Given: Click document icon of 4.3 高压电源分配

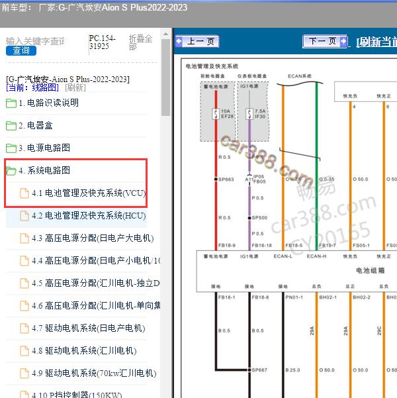Looking at the screenshot, I should (24, 238).
